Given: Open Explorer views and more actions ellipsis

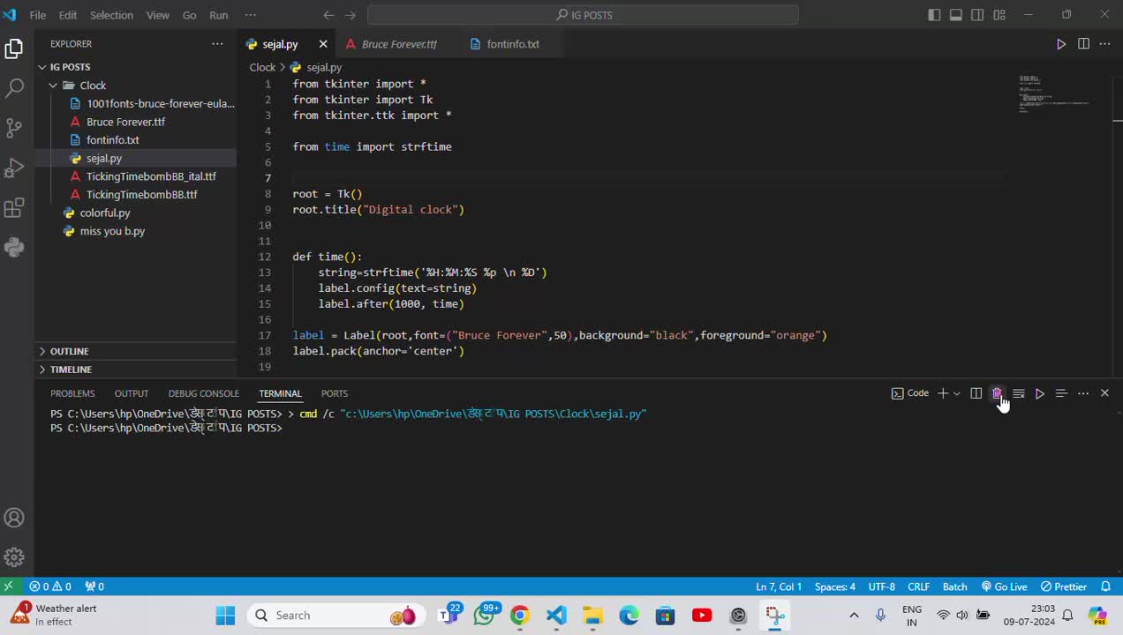Looking at the screenshot, I should pos(217,44).
